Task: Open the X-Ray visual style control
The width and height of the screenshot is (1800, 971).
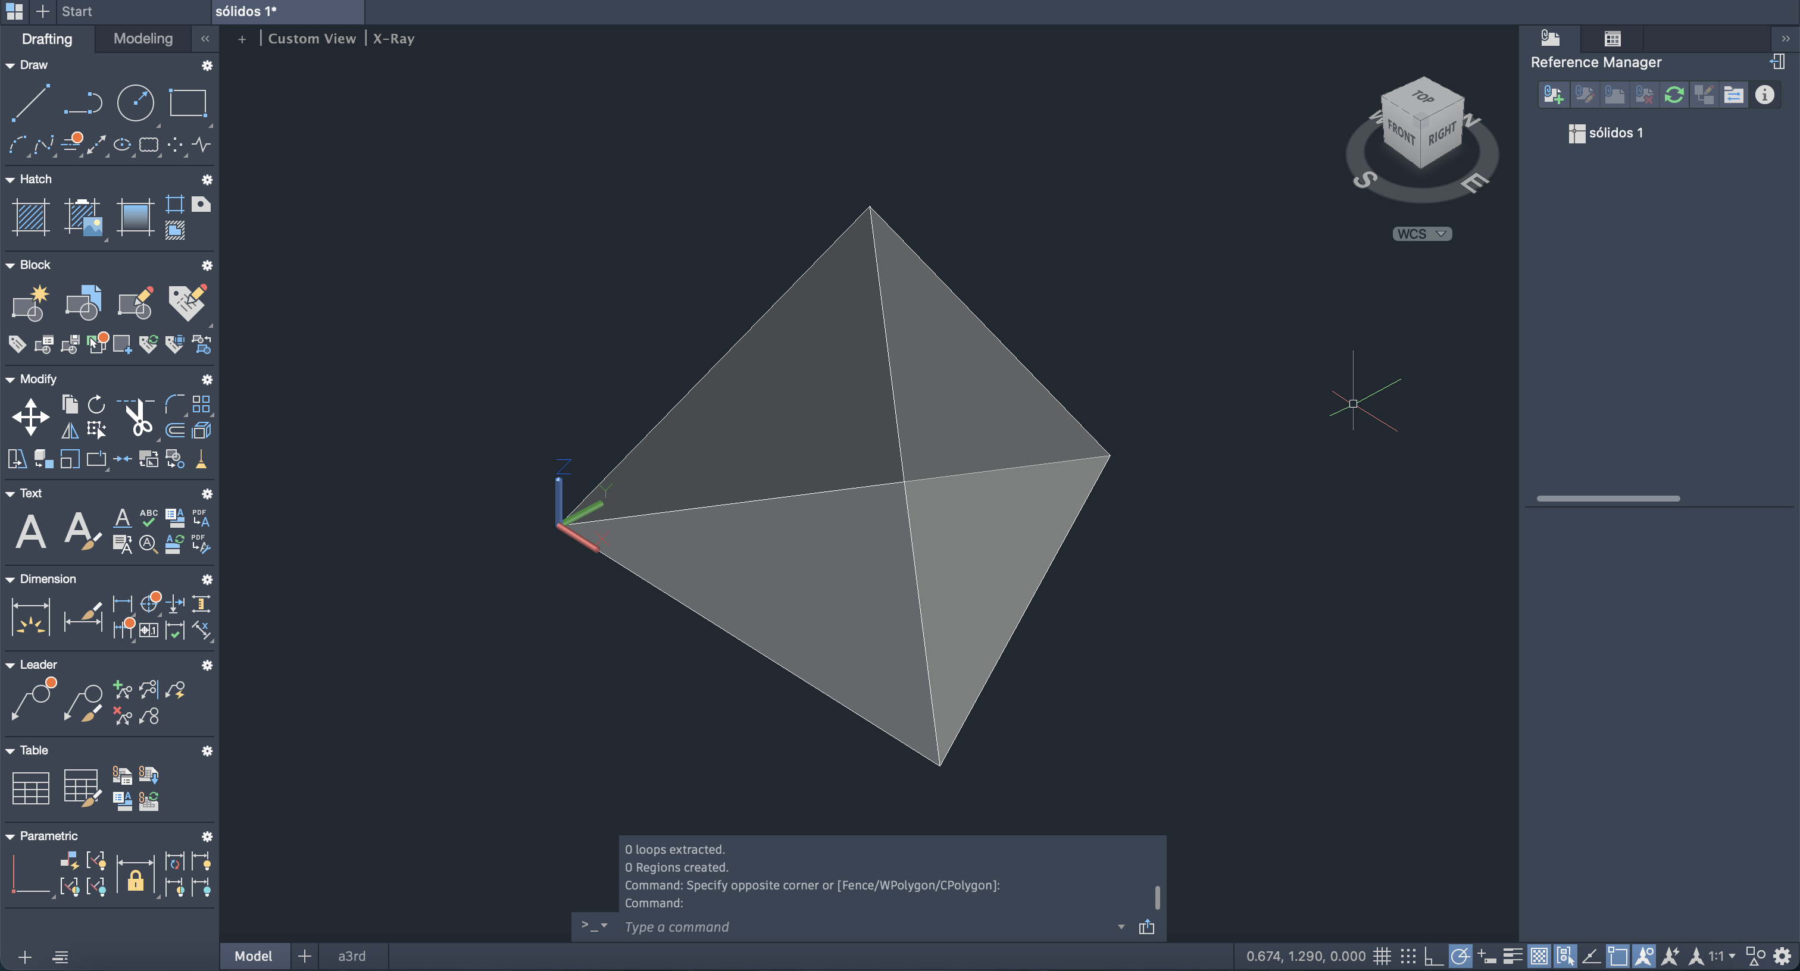Action: coord(393,39)
